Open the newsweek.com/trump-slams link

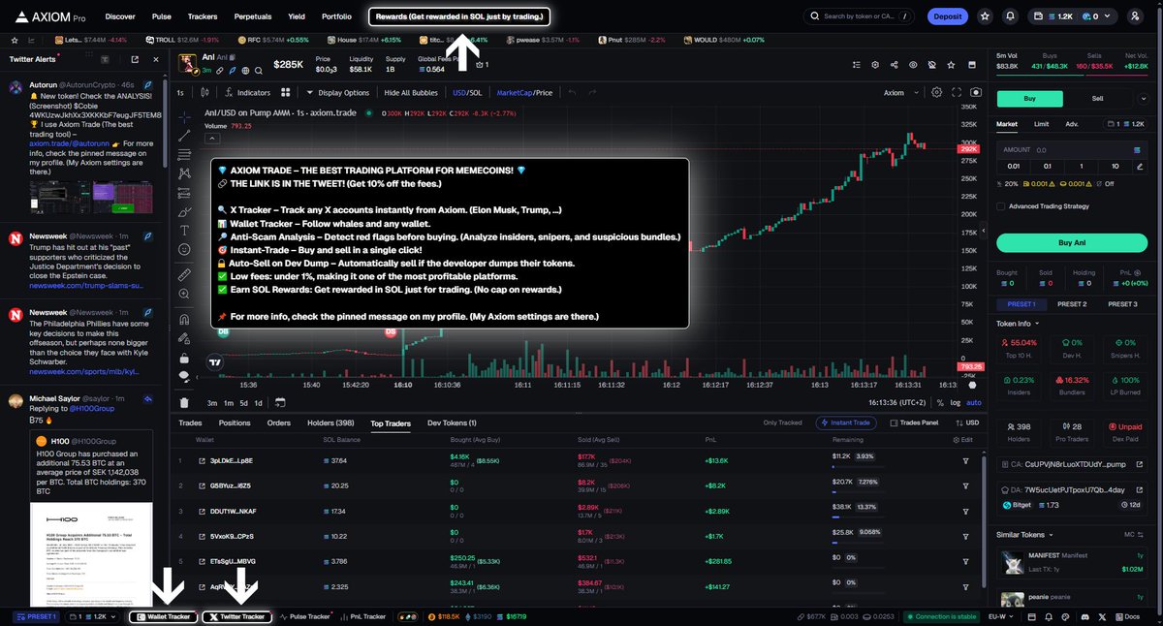[x=85, y=286]
